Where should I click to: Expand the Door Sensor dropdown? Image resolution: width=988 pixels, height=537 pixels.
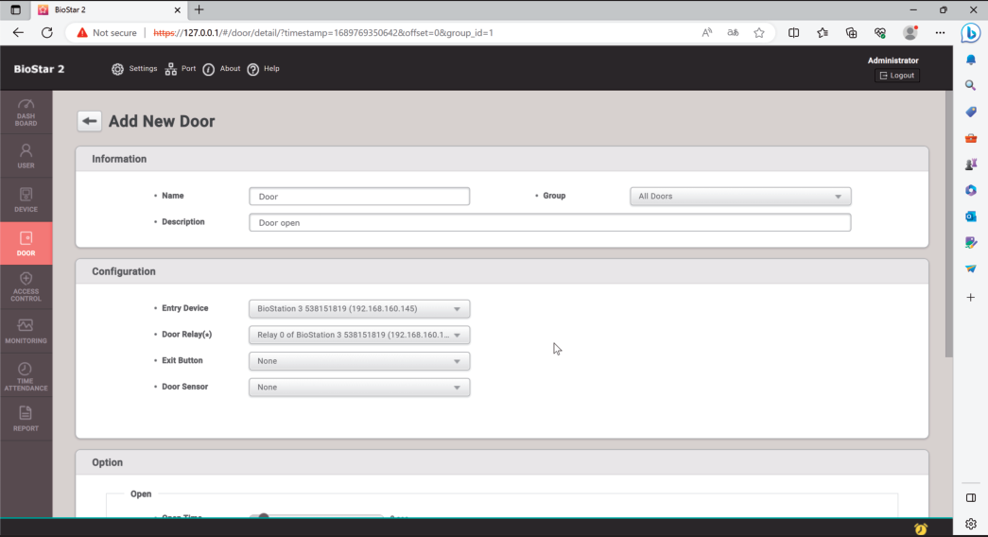tap(358, 388)
